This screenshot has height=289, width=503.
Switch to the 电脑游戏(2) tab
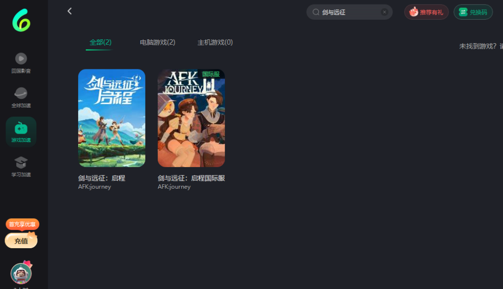pyautogui.click(x=157, y=42)
